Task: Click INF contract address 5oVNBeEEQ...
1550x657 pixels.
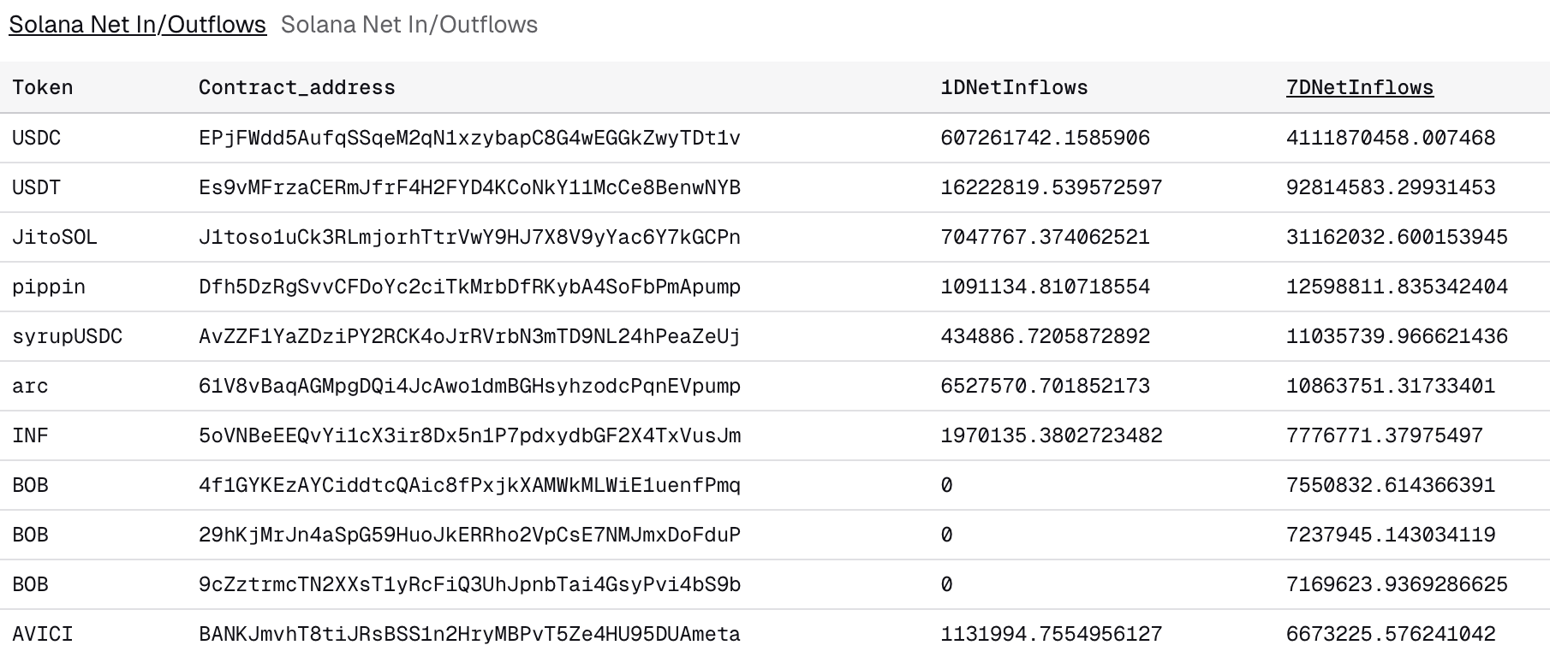Action: pyautogui.click(x=469, y=435)
